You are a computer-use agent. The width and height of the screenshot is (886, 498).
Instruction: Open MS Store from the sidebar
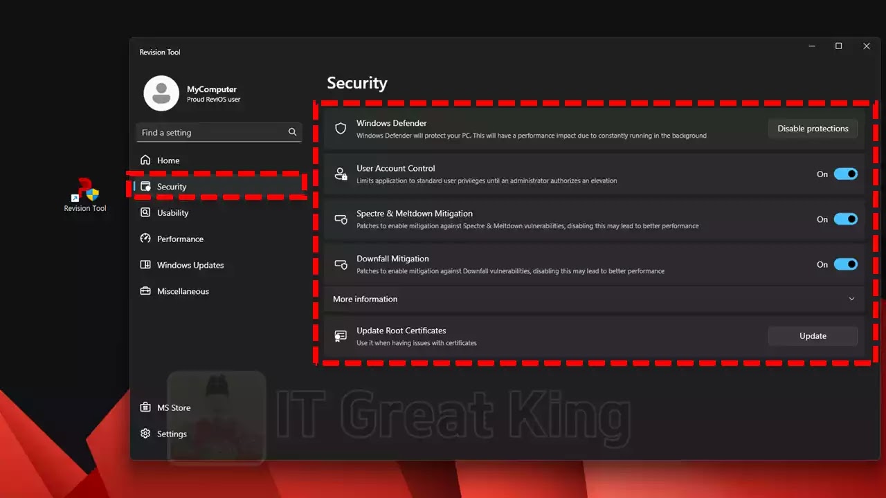coord(219,407)
